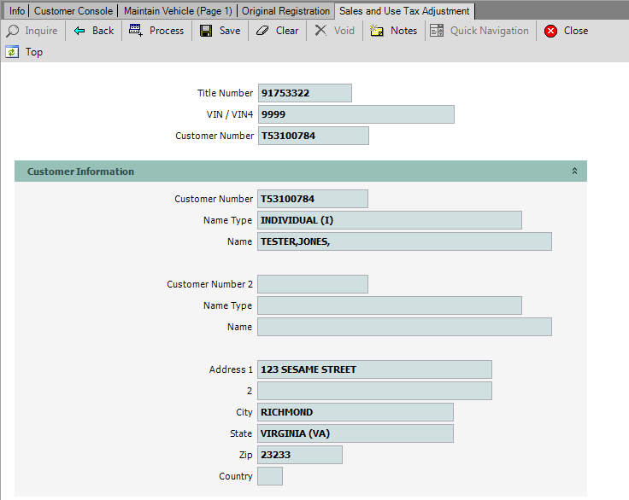Click the empty Country field
Screen dimensions: 629x500
click(x=270, y=476)
